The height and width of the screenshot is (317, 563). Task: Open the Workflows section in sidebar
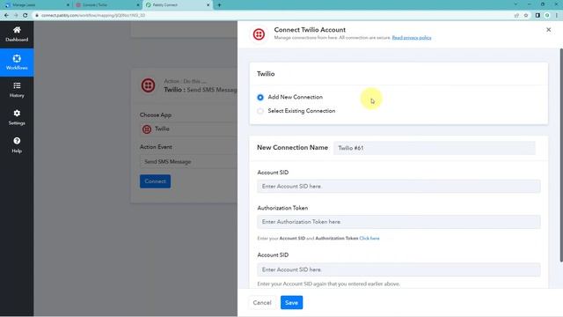[17, 63]
